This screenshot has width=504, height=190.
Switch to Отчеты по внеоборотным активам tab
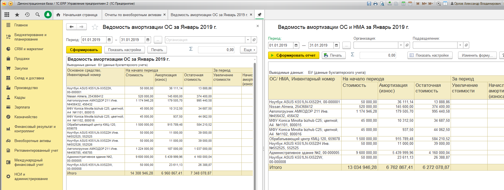click(x=133, y=15)
